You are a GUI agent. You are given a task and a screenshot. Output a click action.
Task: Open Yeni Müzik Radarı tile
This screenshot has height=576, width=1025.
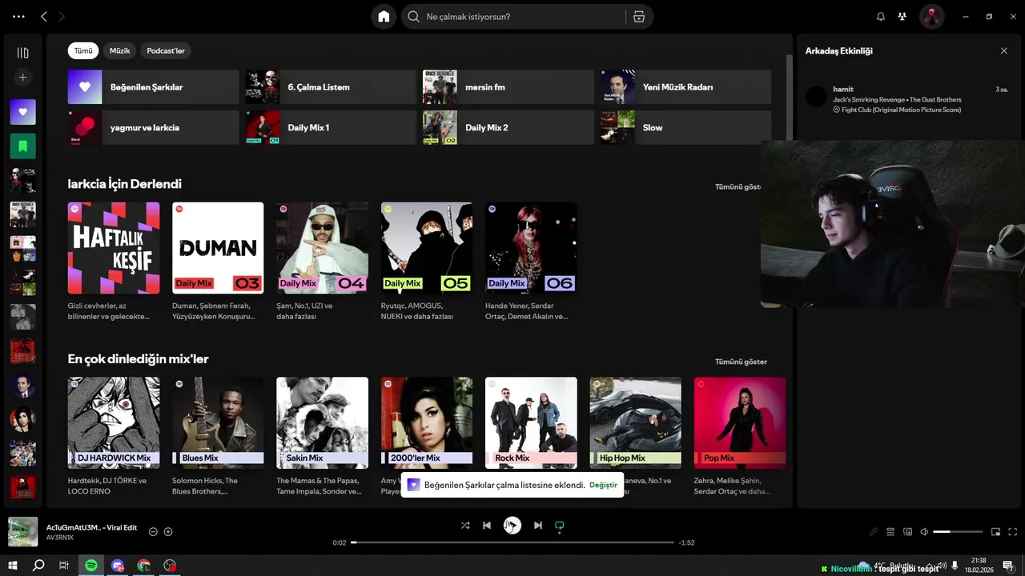click(x=686, y=87)
